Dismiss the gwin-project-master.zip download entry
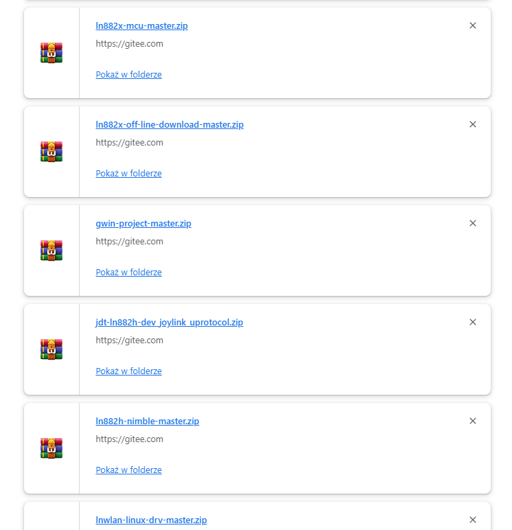Image resolution: width=512 pixels, height=530 pixels. (x=473, y=223)
